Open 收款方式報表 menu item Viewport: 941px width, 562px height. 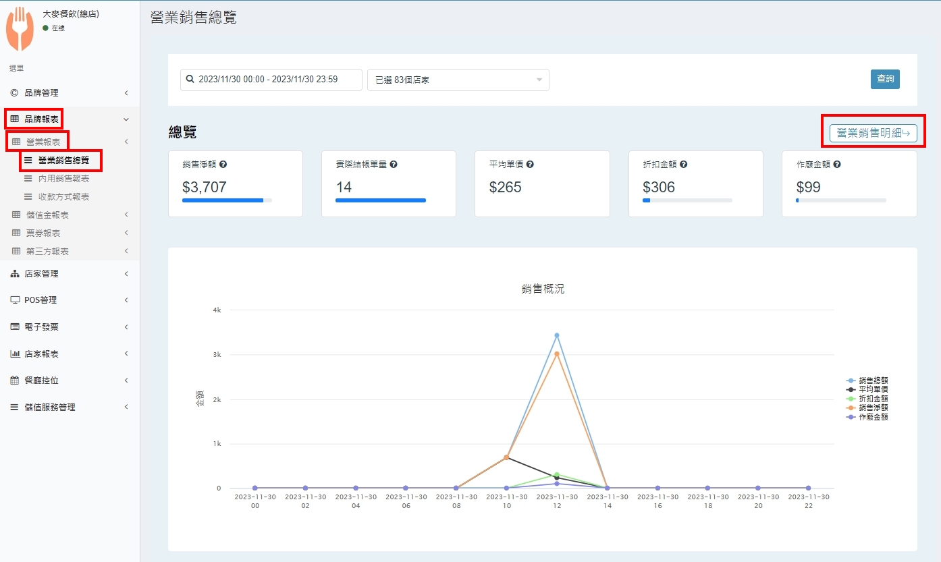(x=63, y=197)
